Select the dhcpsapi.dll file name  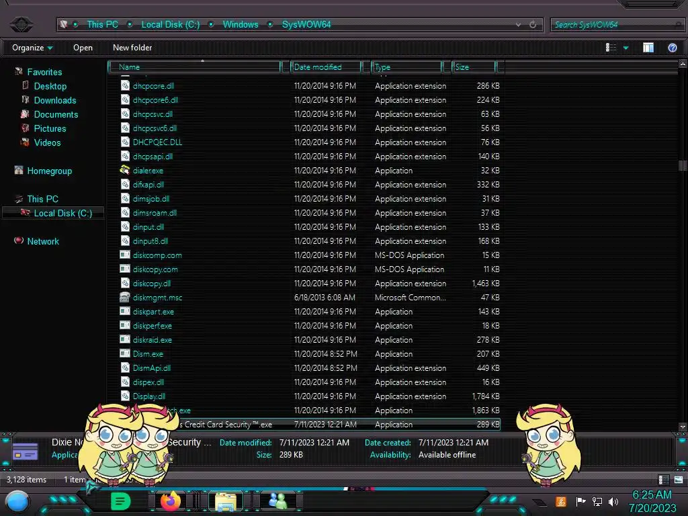tap(153, 156)
